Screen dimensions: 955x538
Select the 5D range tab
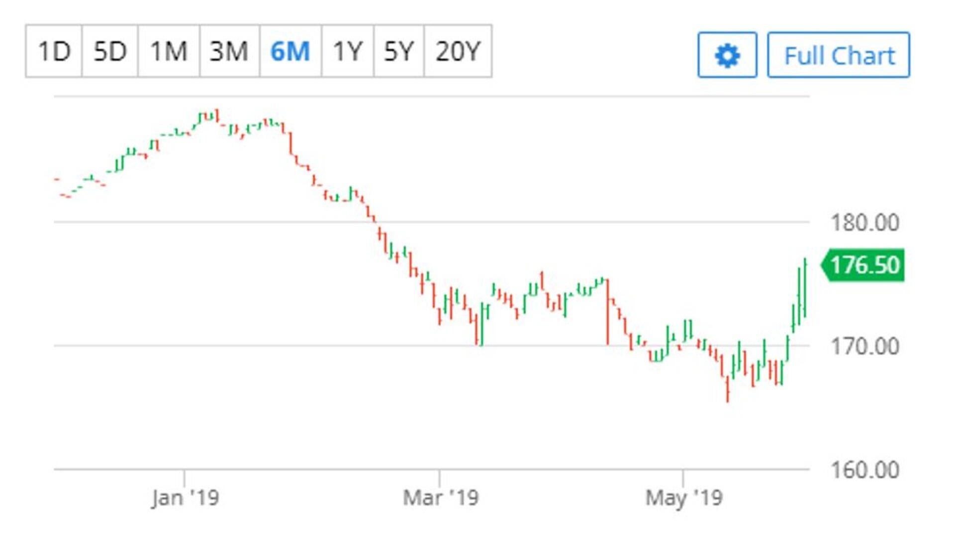(x=110, y=51)
